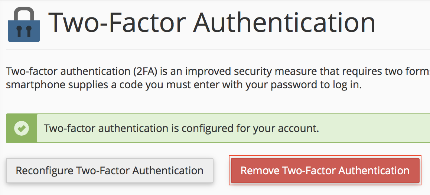Click the empty light-green area of the alert banner
This screenshot has width=430, height=195.
[x=375, y=128]
